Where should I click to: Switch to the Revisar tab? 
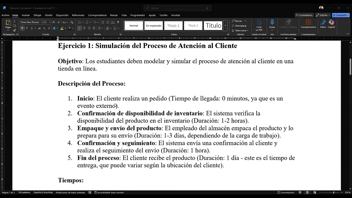(x=114, y=15)
